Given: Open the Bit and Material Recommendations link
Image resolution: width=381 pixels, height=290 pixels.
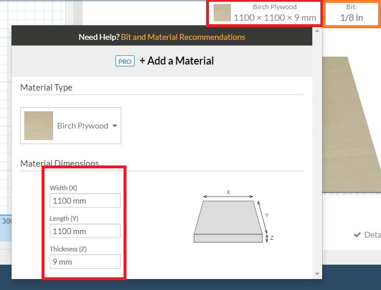Looking at the screenshot, I should pos(183,37).
